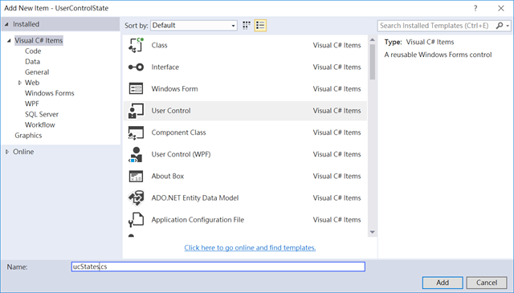Viewport: 514px width, 293px height.
Task: Click the Online section label
Action: tap(23, 152)
